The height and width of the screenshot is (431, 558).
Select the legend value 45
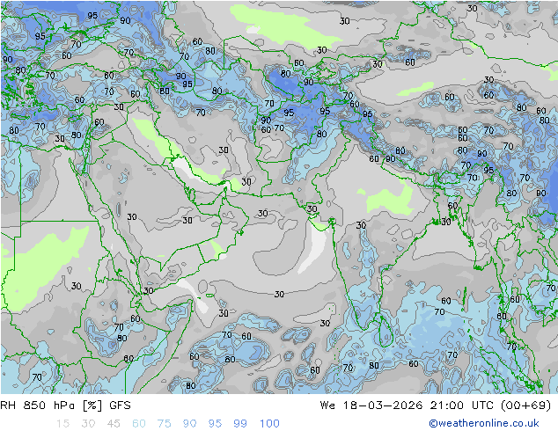(x=114, y=423)
